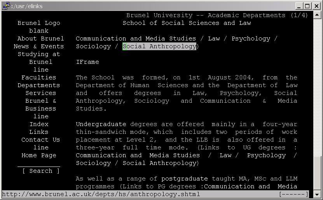Click the status bar URL text

click(101, 194)
